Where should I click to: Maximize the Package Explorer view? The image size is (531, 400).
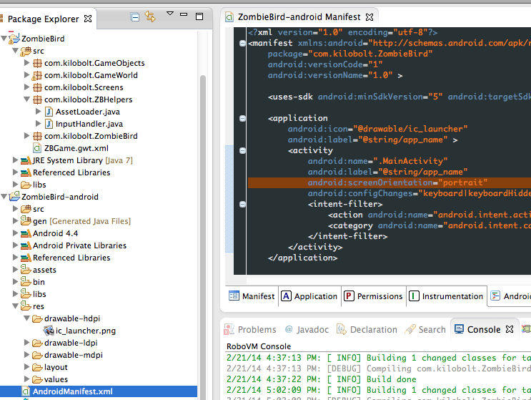click(199, 16)
